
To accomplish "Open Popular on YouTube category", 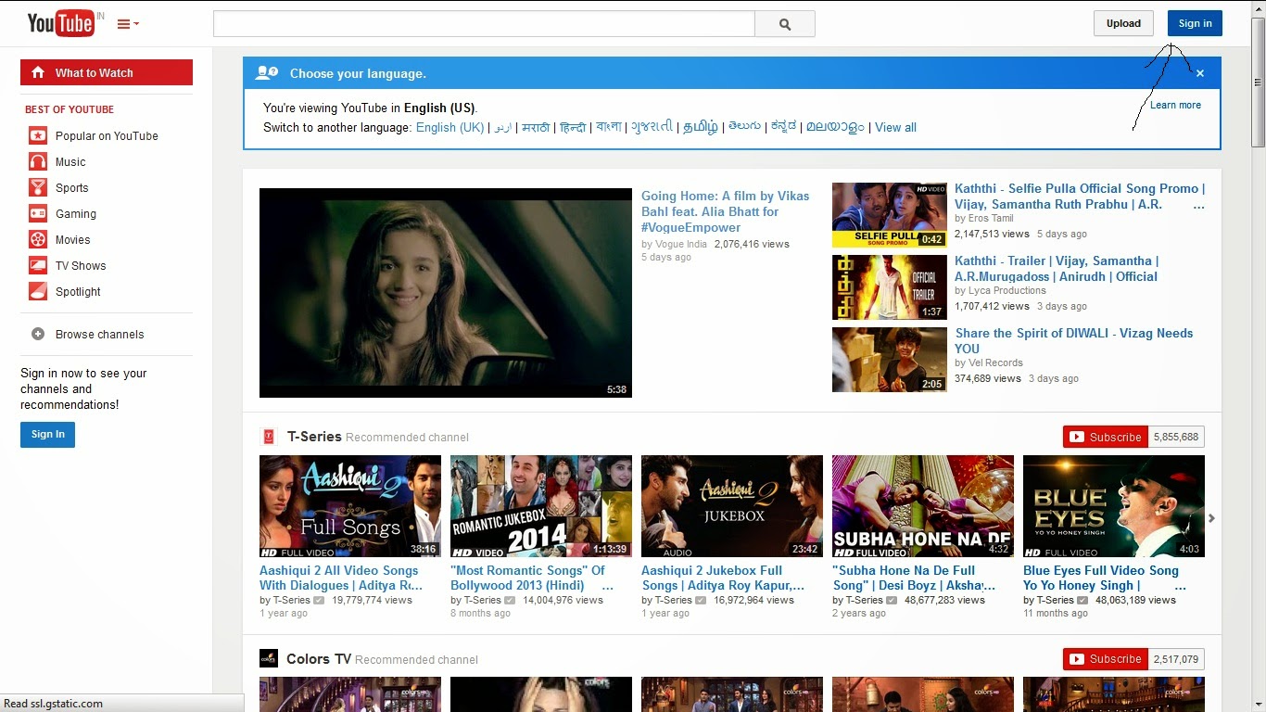I will pos(107,135).
